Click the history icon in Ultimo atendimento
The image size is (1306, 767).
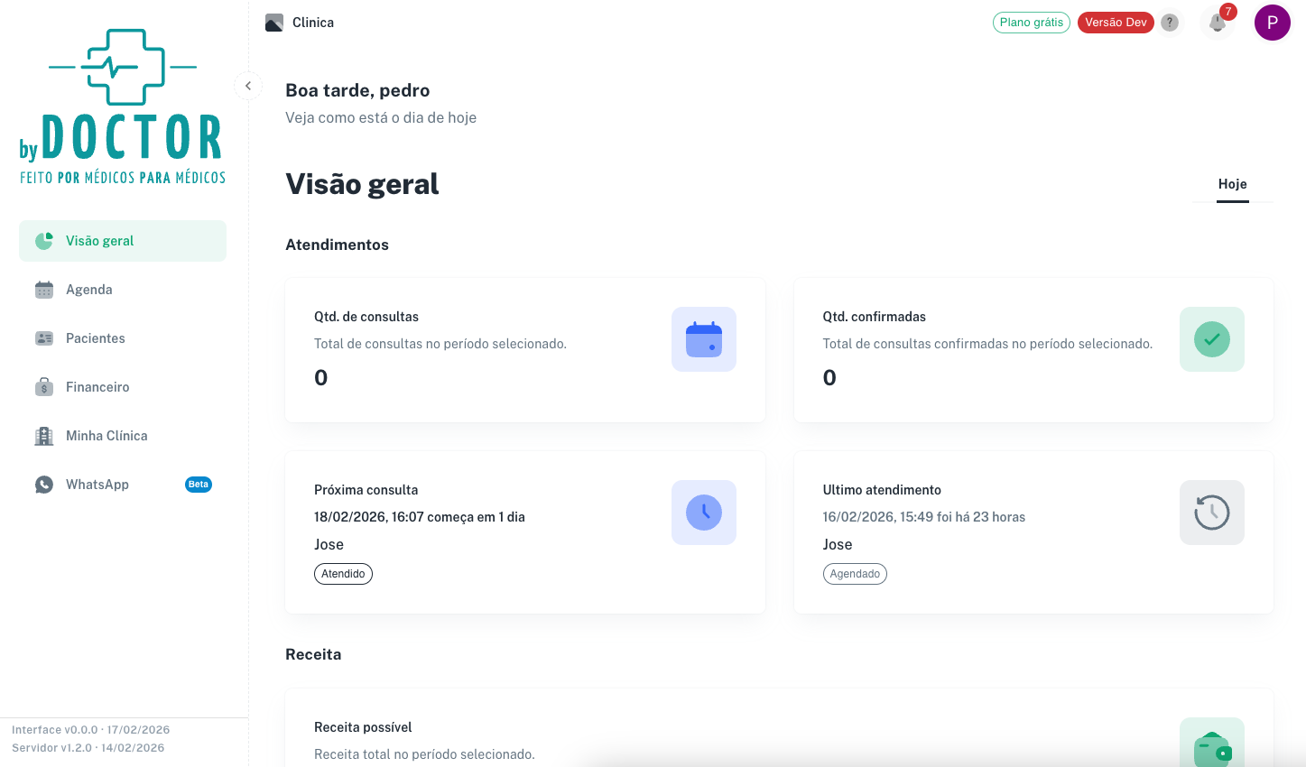(1211, 513)
